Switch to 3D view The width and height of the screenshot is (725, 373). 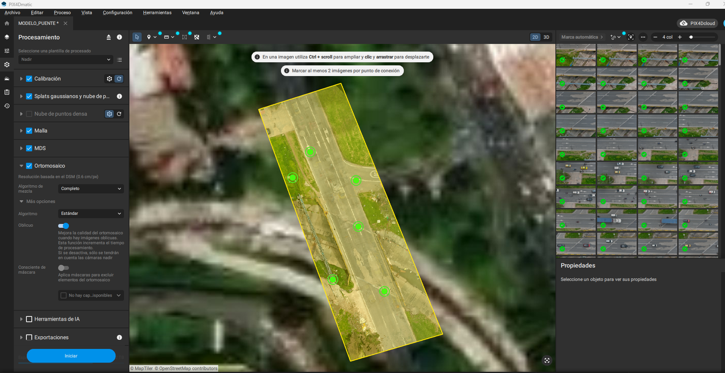[x=546, y=37]
